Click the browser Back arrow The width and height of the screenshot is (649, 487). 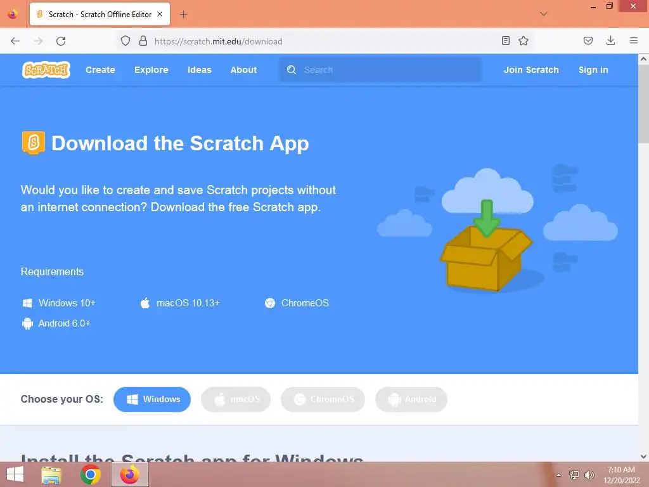pos(15,41)
